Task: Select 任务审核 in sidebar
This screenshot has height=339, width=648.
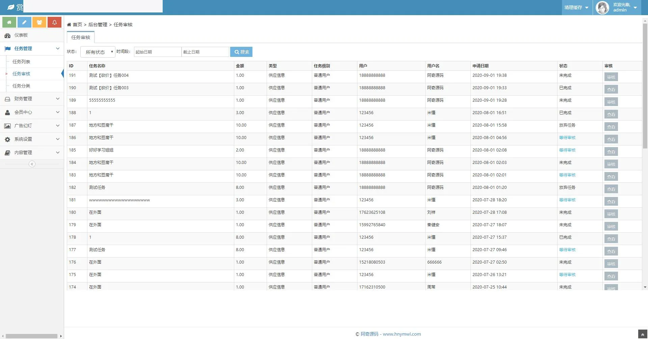Action: tap(21, 74)
